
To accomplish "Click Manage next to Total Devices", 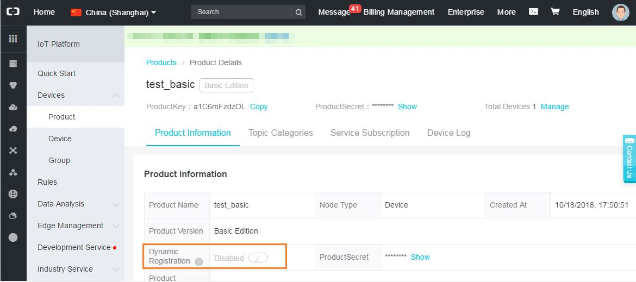I will (x=554, y=106).
